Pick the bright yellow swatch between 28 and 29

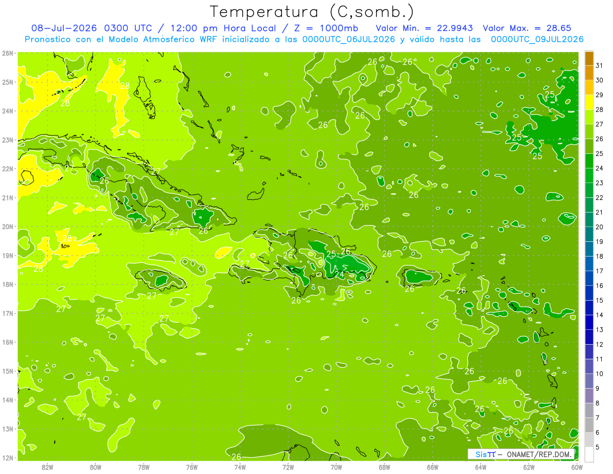(589, 102)
